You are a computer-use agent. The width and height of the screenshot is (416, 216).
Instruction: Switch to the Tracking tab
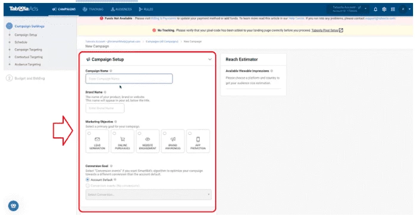pos(93,10)
